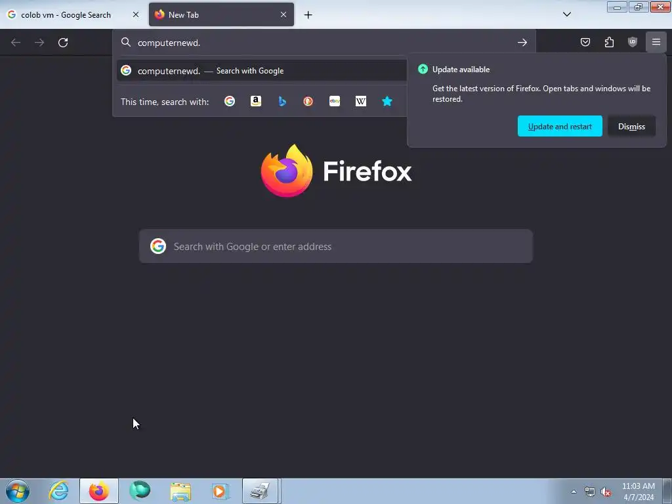Click the go arrow in the address bar
Viewport: 672px width, 504px height.
tap(522, 43)
